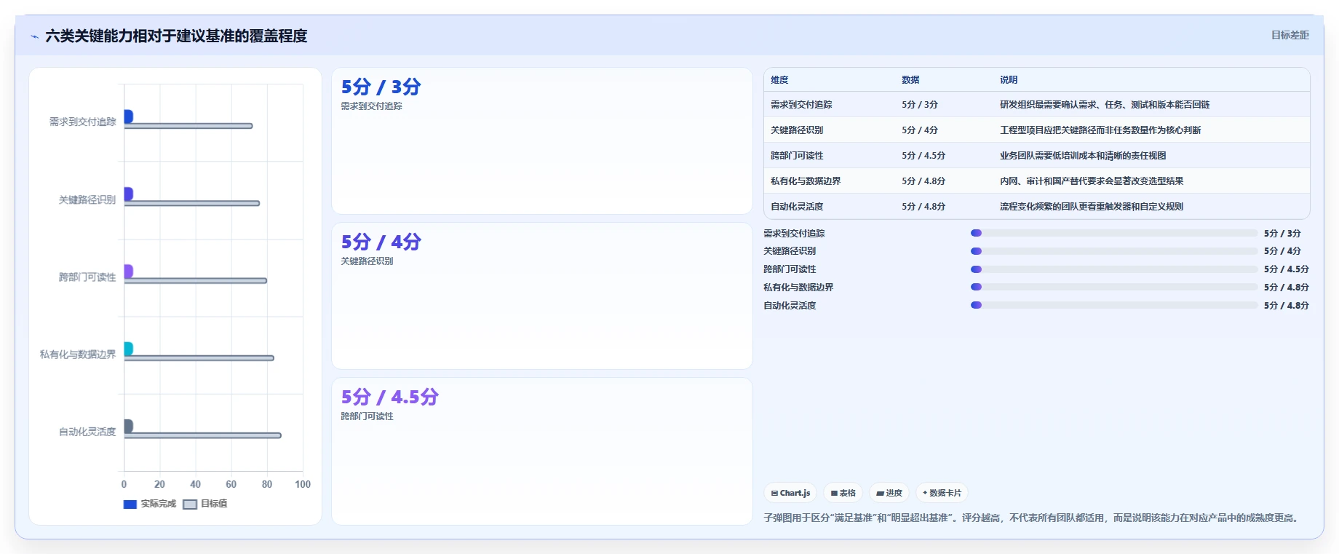Image resolution: width=1339 pixels, height=554 pixels.
Task: Click the 100 tick on the chart axis
Action: click(303, 484)
